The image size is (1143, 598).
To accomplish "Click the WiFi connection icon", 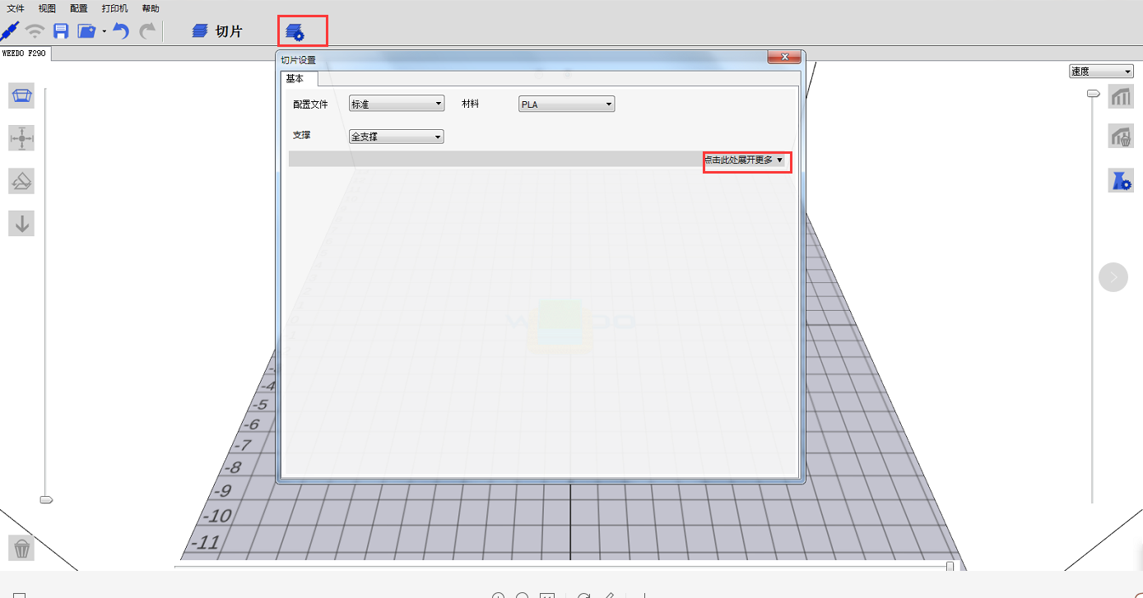I will (x=35, y=31).
